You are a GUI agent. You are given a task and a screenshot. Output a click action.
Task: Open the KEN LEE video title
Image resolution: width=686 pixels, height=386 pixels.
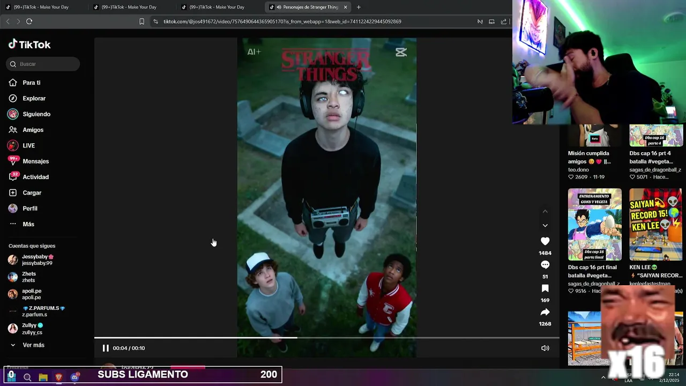click(655, 271)
